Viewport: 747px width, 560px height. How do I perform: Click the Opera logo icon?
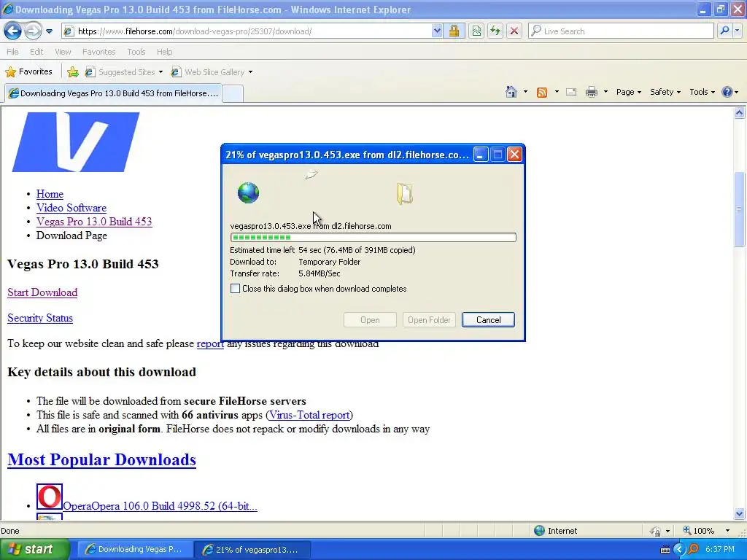pyautogui.click(x=50, y=497)
